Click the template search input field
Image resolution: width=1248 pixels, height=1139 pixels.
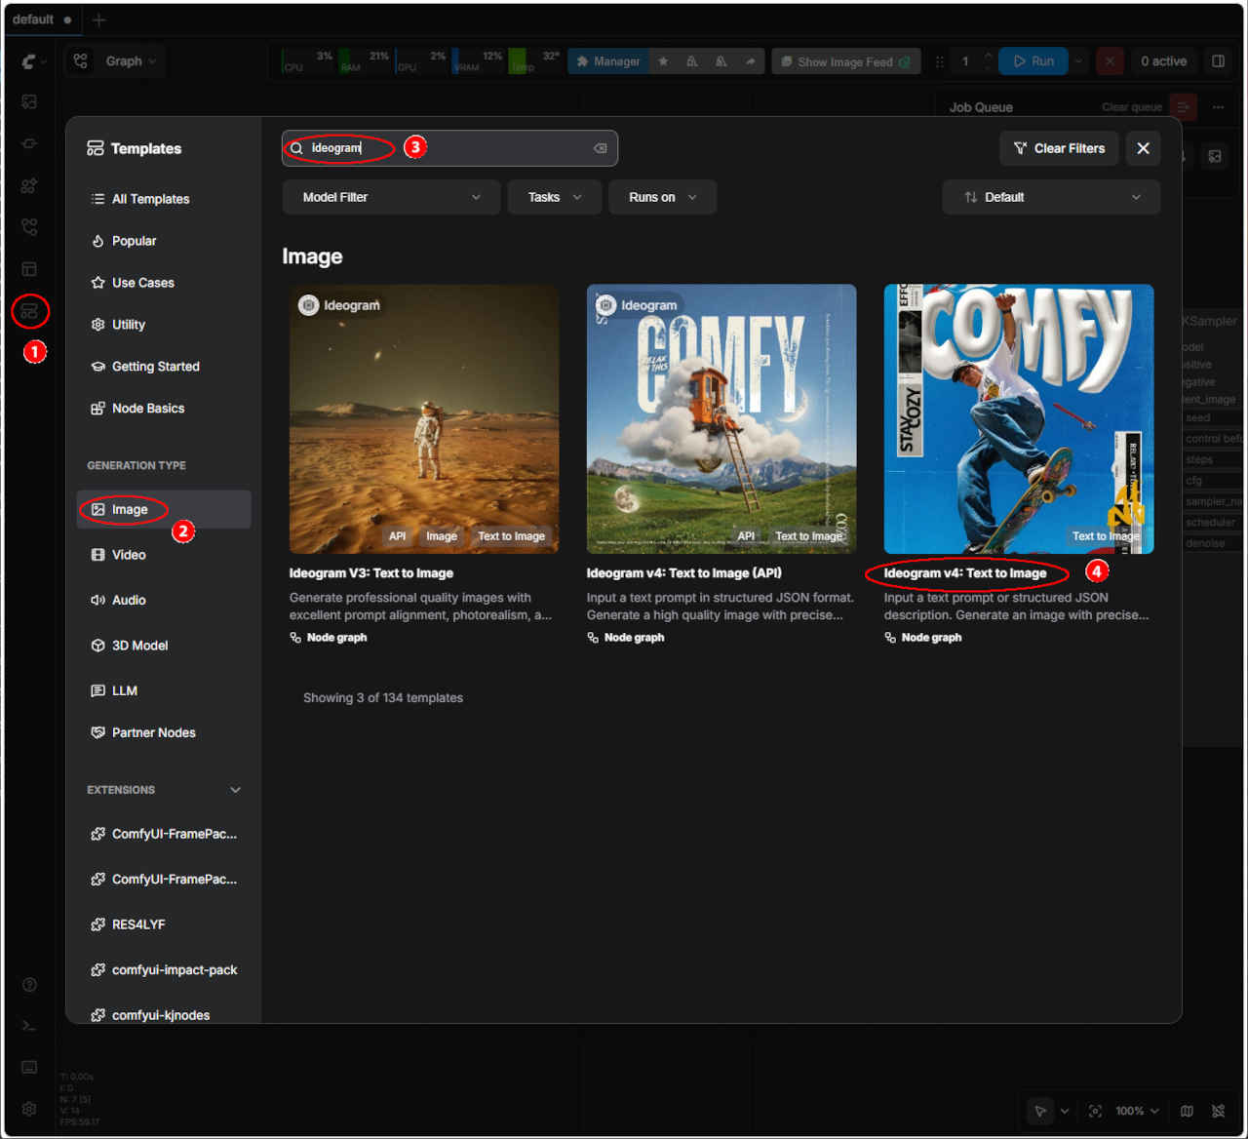tap(450, 148)
